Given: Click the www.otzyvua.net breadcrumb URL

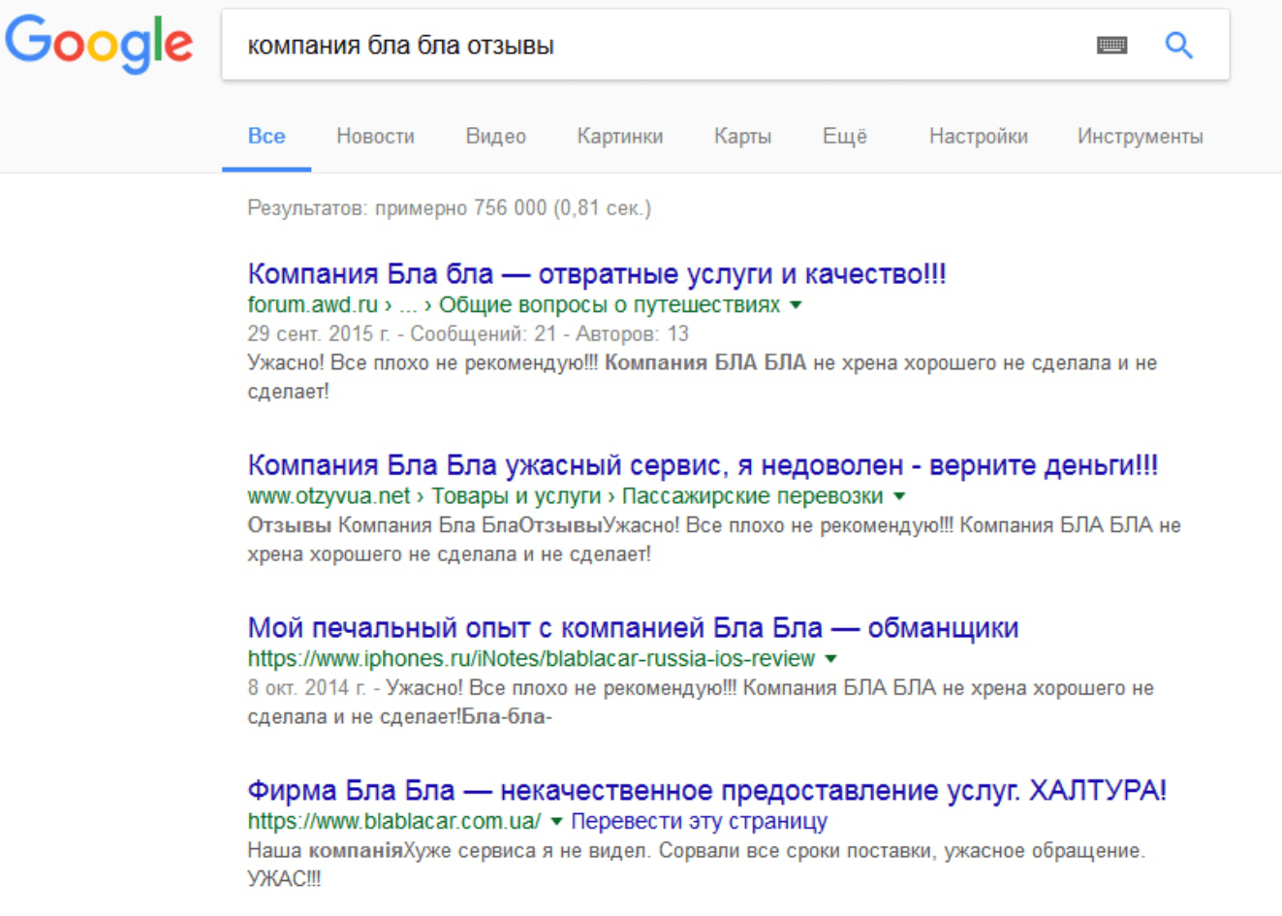Looking at the screenshot, I should coord(565,496).
